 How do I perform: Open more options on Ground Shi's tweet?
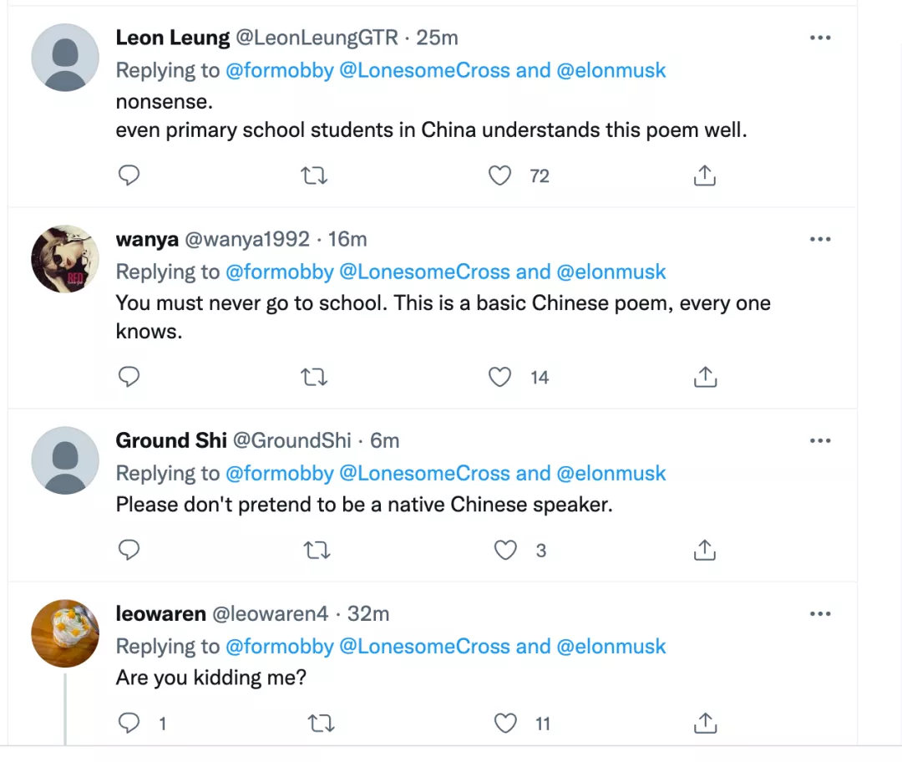click(820, 440)
